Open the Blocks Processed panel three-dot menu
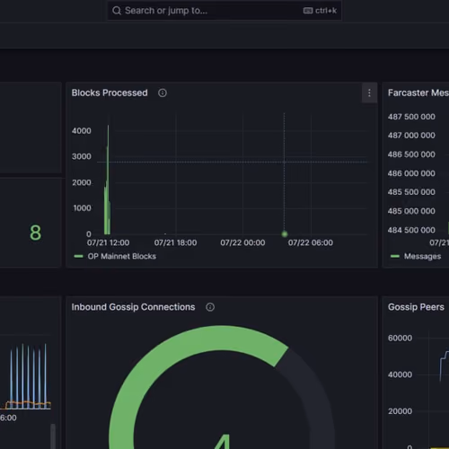Viewport: 449px width, 449px height. point(369,93)
